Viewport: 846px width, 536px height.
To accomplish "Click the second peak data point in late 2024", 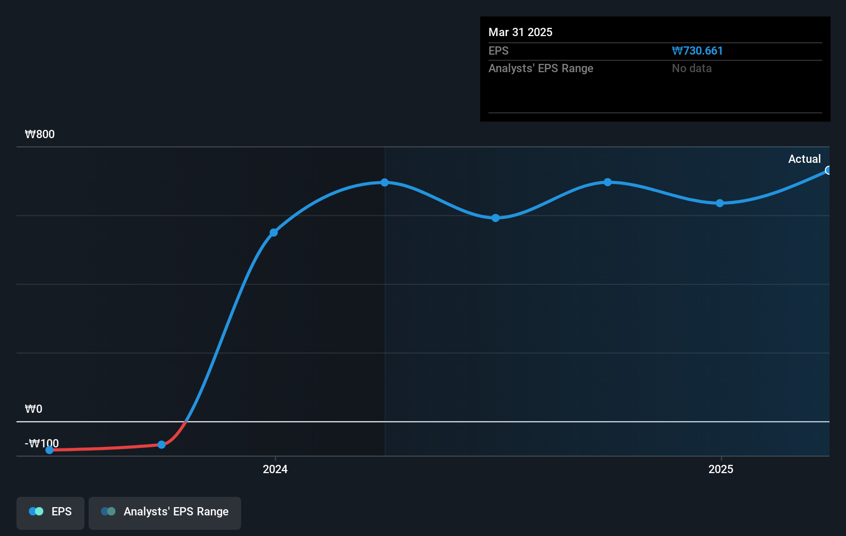I will [608, 182].
